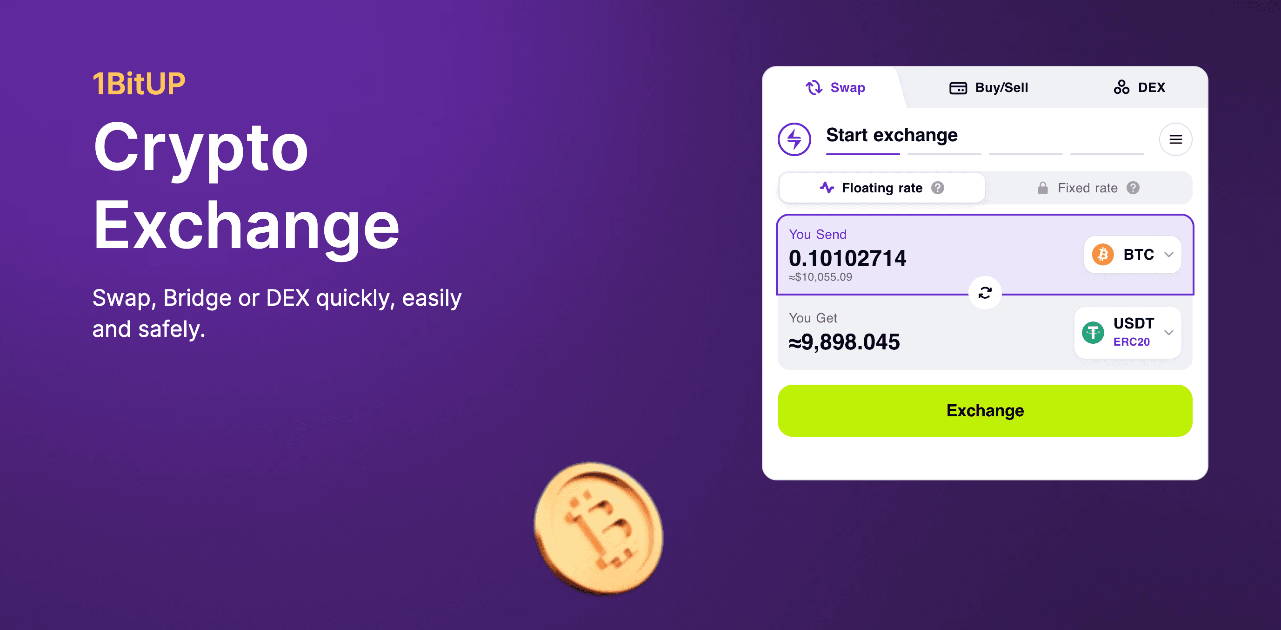Open the hamburger menu icon
The width and height of the screenshot is (1281, 630).
point(1175,140)
